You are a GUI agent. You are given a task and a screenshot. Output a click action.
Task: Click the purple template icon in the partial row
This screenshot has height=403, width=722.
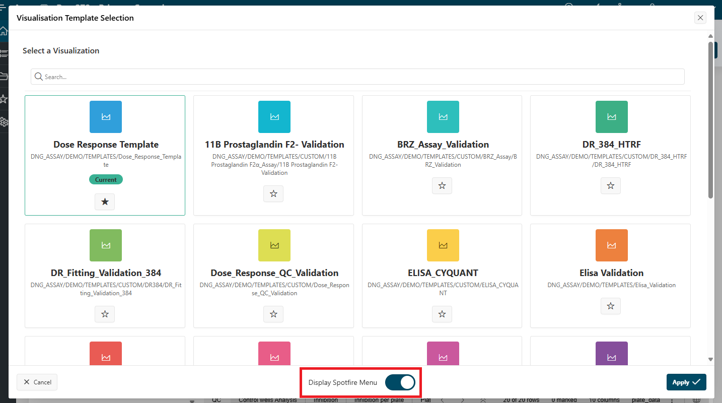point(612,354)
